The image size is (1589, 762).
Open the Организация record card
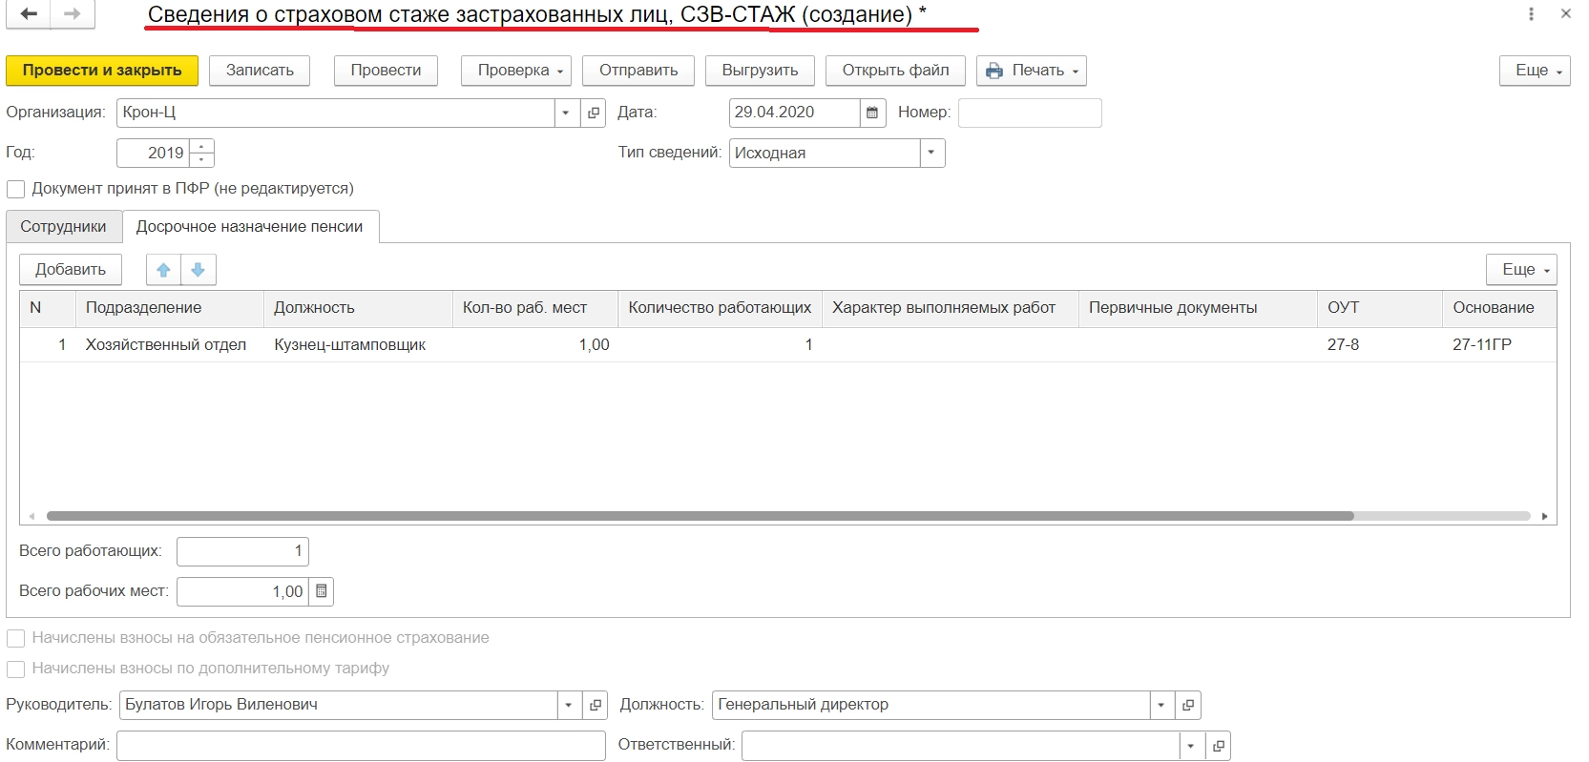pyautogui.click(x=594, y=113)
